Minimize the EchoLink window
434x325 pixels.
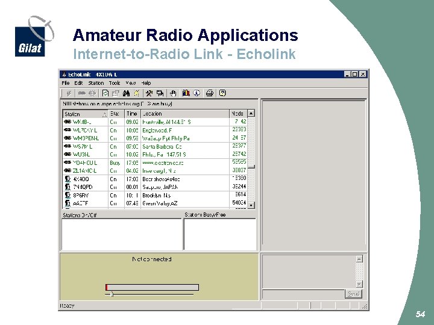pos(348,75)
